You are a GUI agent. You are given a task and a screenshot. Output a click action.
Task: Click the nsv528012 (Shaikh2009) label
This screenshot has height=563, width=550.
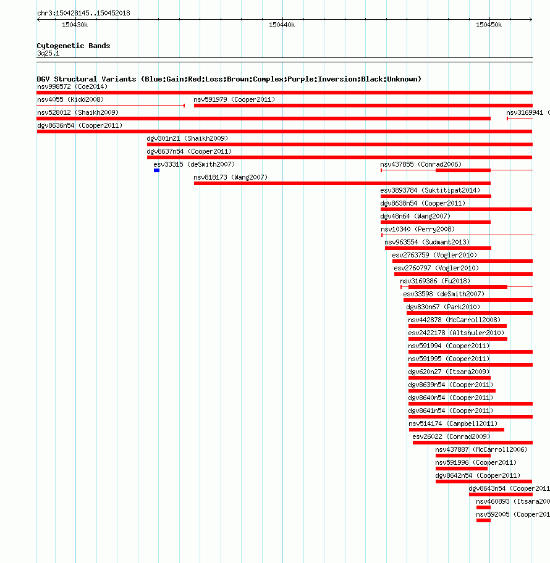pos(78,112)
